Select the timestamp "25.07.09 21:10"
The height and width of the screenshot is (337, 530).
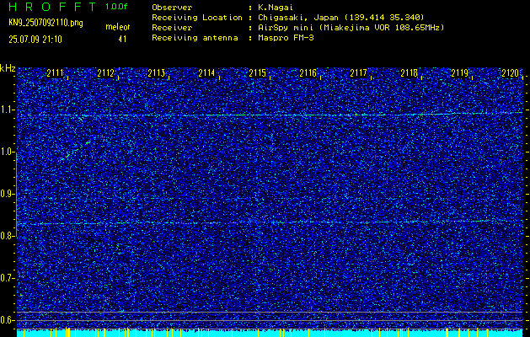click(35, 40)
